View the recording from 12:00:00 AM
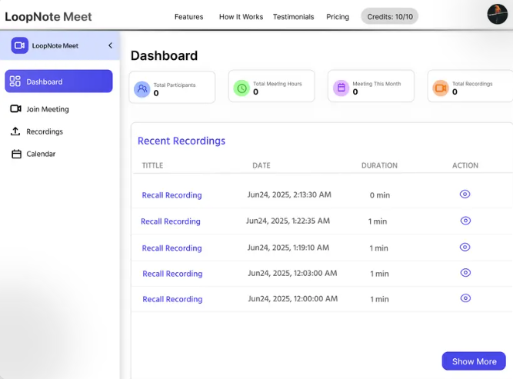513x379 pixels. point(465,298)
